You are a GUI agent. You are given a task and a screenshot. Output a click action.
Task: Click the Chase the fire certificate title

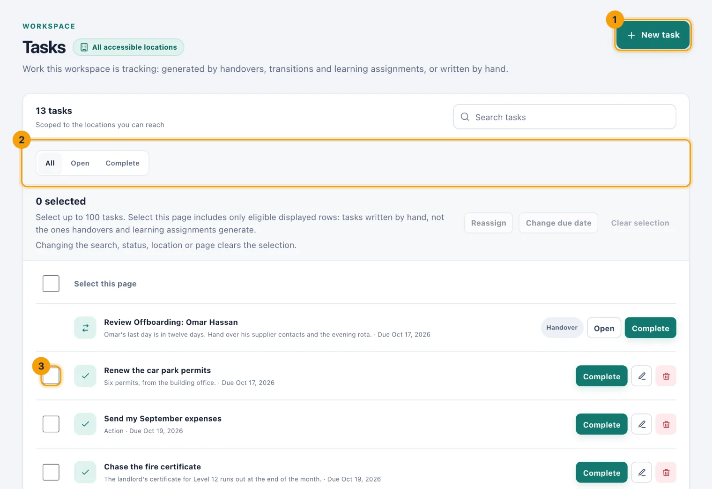[152, 467]
